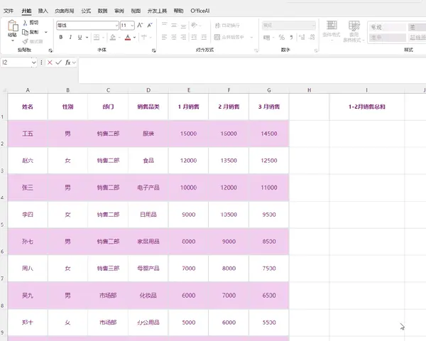Switch to the 插入 (Insert) tab
426x341 pixels.
[x=43, y=11]
